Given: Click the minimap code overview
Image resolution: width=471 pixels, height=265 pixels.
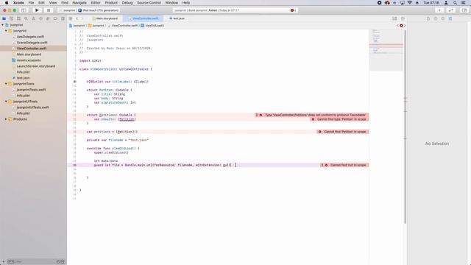Looking at the screenshot, I should [x=386, y=49].
